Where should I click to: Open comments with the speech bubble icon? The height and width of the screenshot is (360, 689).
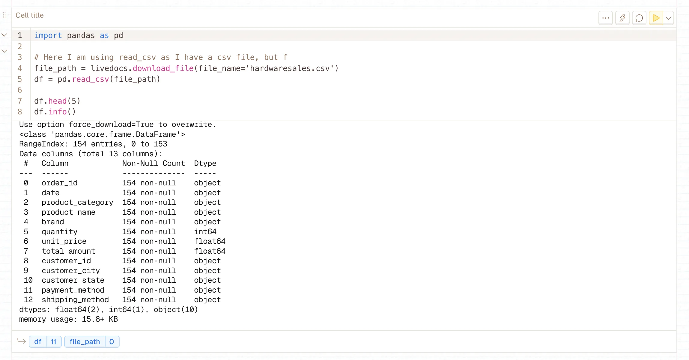pos(639,18)
